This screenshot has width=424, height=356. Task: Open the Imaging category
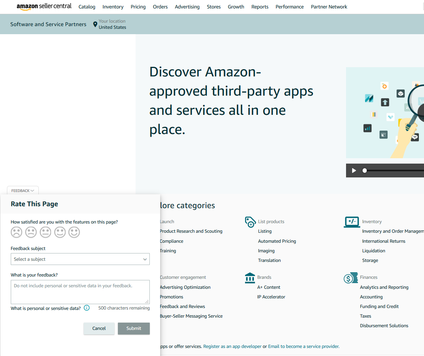(x=267, y=251)
